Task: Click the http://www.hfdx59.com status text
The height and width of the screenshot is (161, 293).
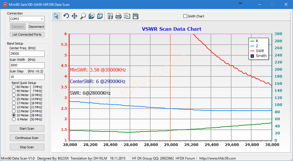Action: click(x=218, y=158)
